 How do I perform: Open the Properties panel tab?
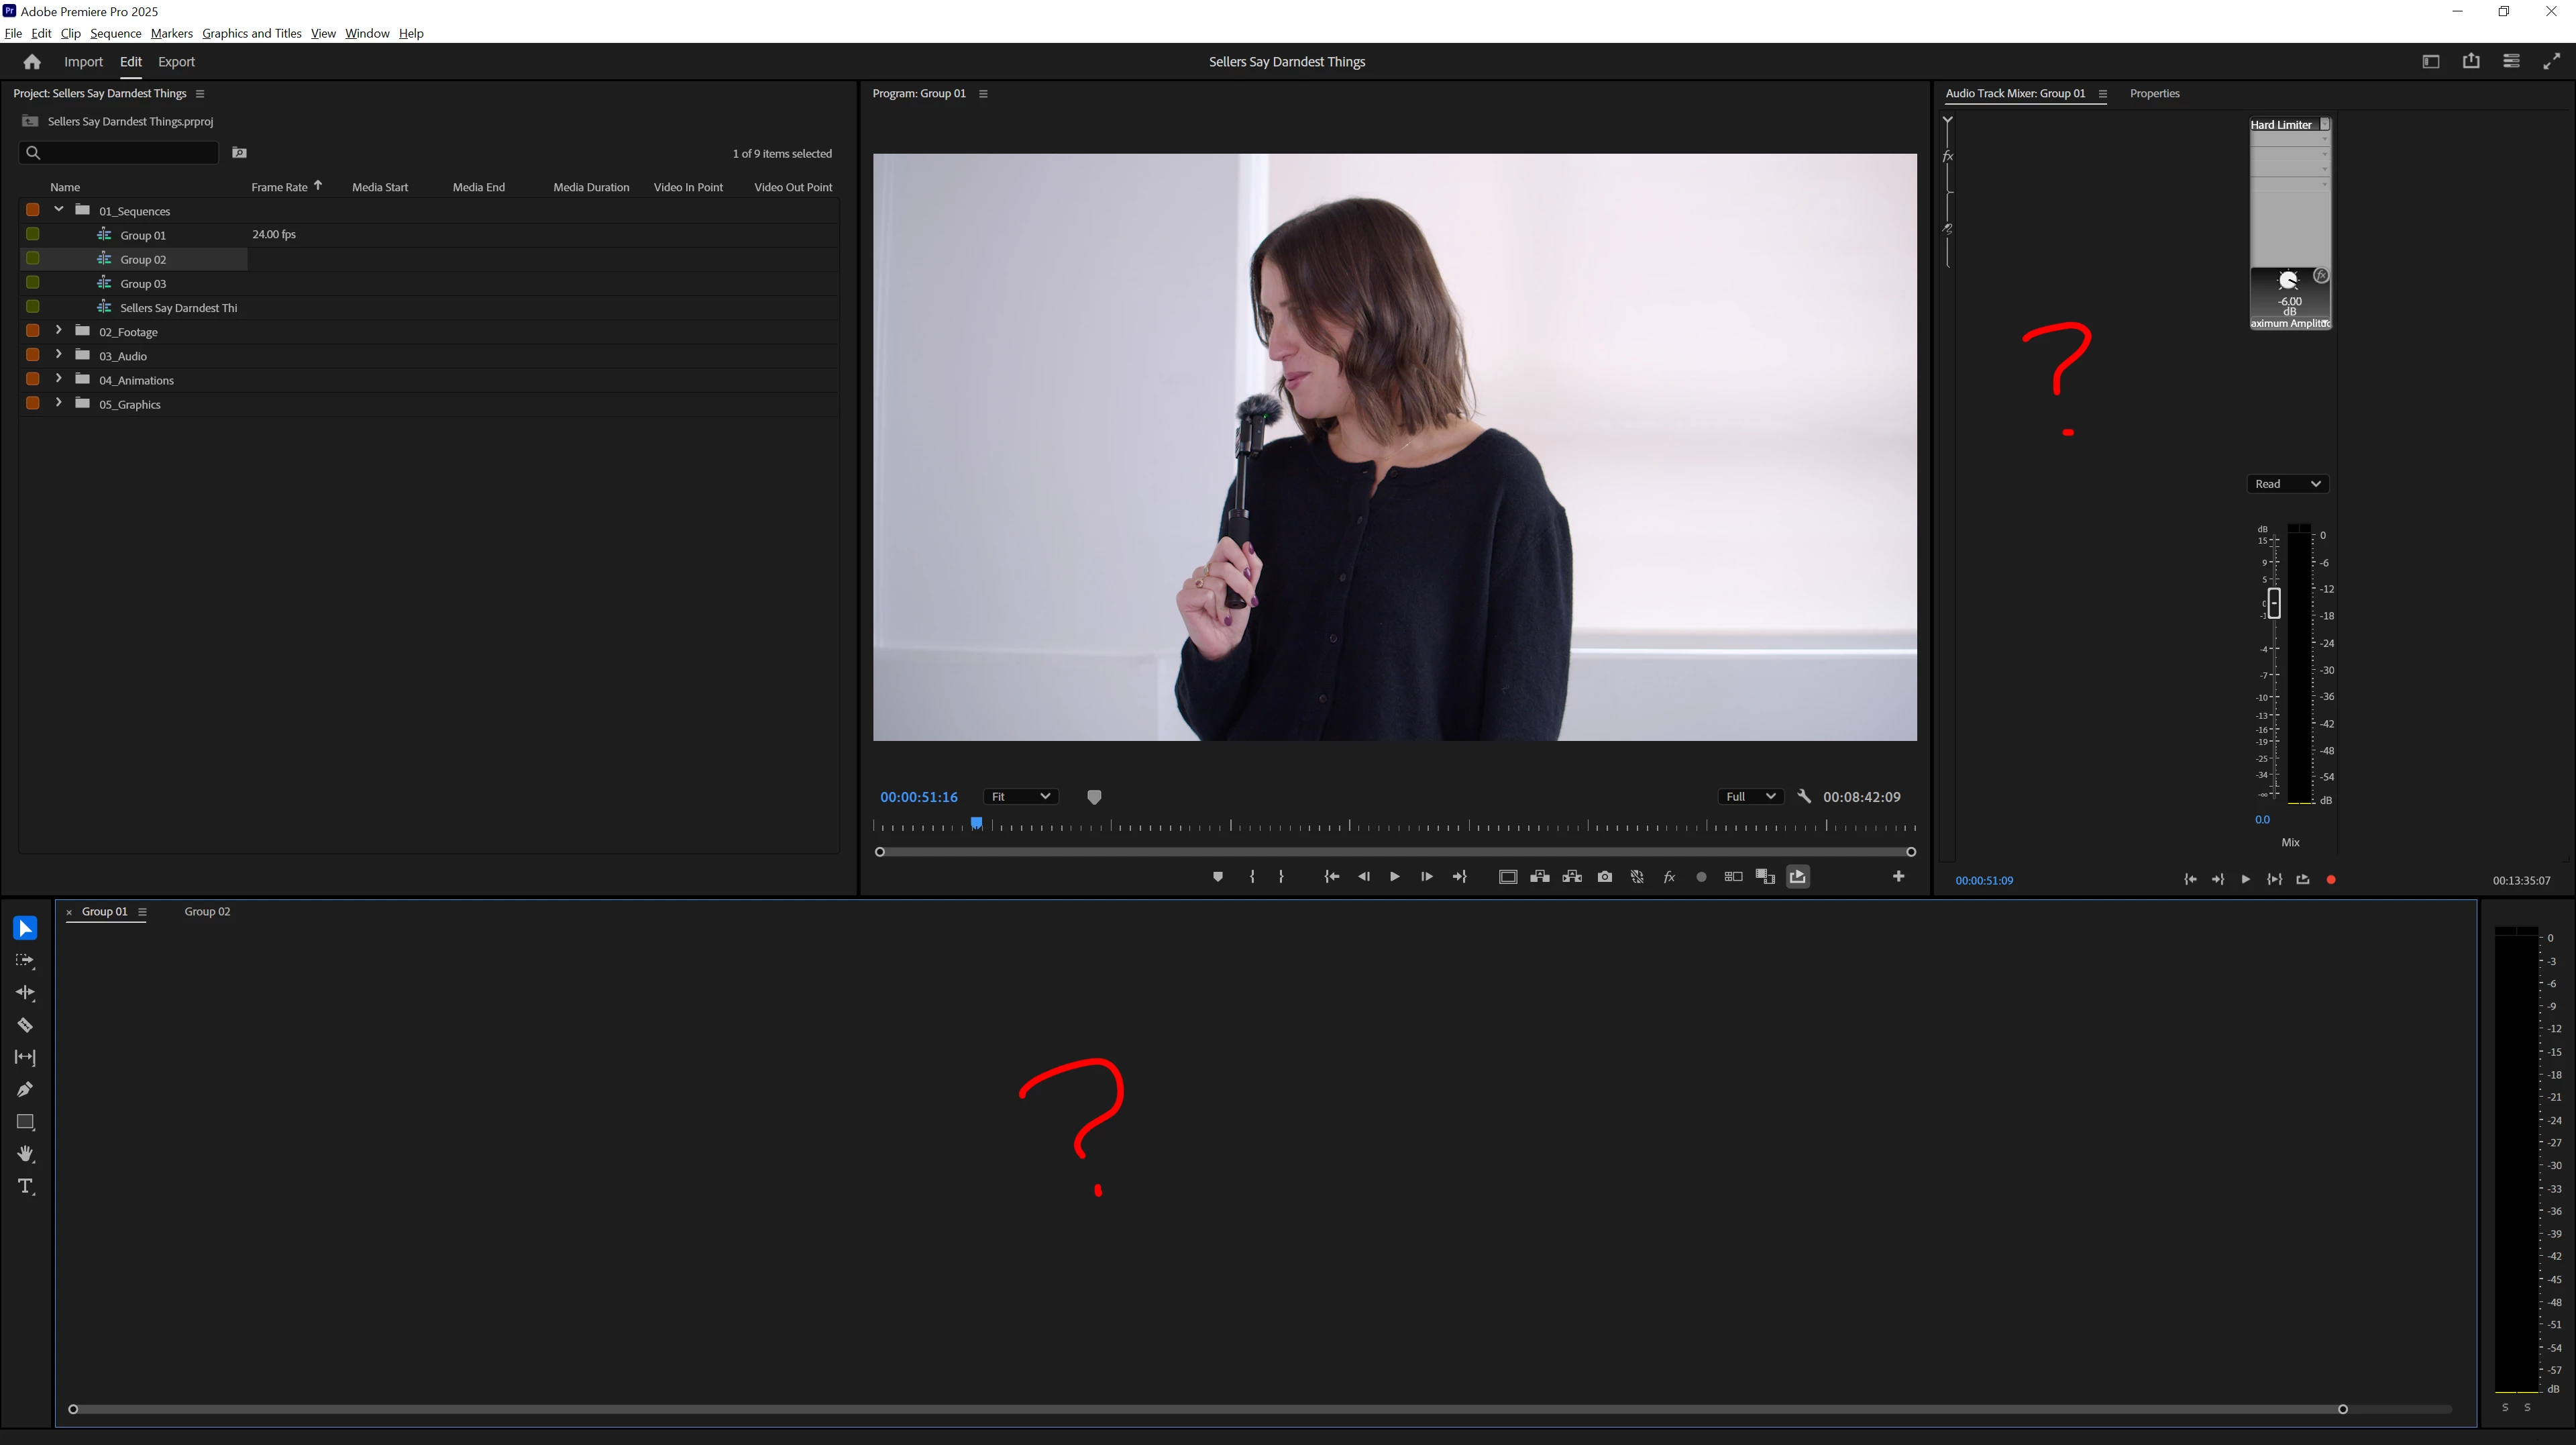point(2154,93)
